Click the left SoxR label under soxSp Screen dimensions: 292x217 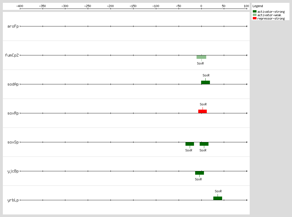189,150
